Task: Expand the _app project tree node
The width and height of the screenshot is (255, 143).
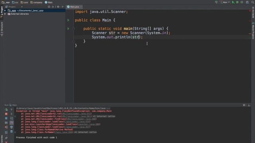Action: click(x=5, y=11)
